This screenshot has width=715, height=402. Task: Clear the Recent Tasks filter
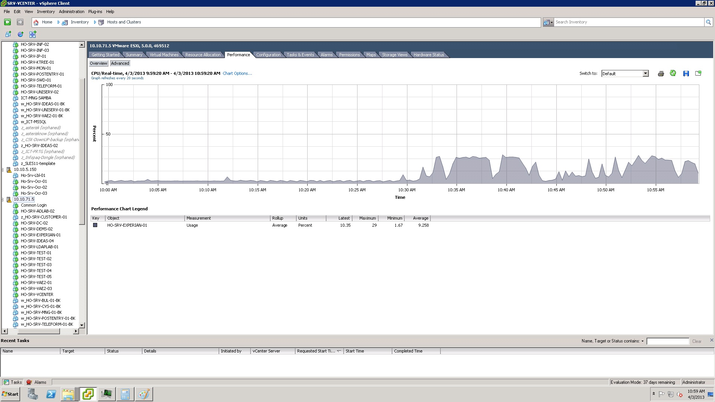coord(696,341)
